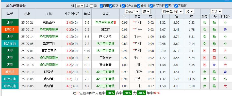
Task: Click the 角球 column header
Action: click(x=87, y=14)
